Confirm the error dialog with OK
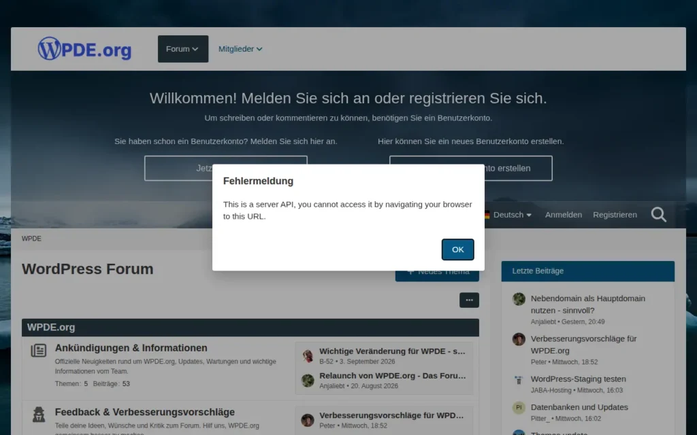 coord(457,249)
